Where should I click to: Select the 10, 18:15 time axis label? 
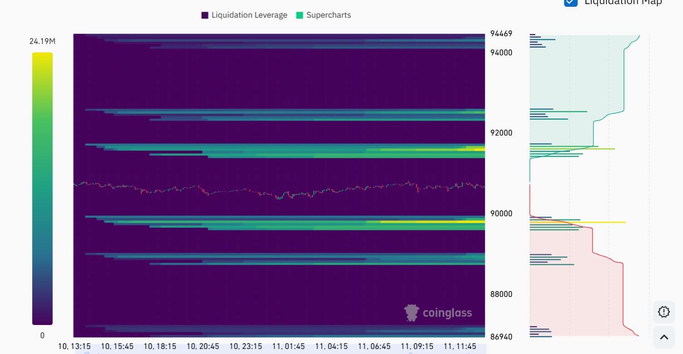point(160,346)
